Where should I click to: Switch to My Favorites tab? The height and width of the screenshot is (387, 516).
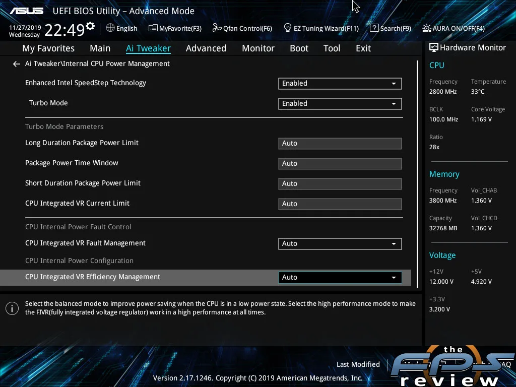tap(48, 48)
